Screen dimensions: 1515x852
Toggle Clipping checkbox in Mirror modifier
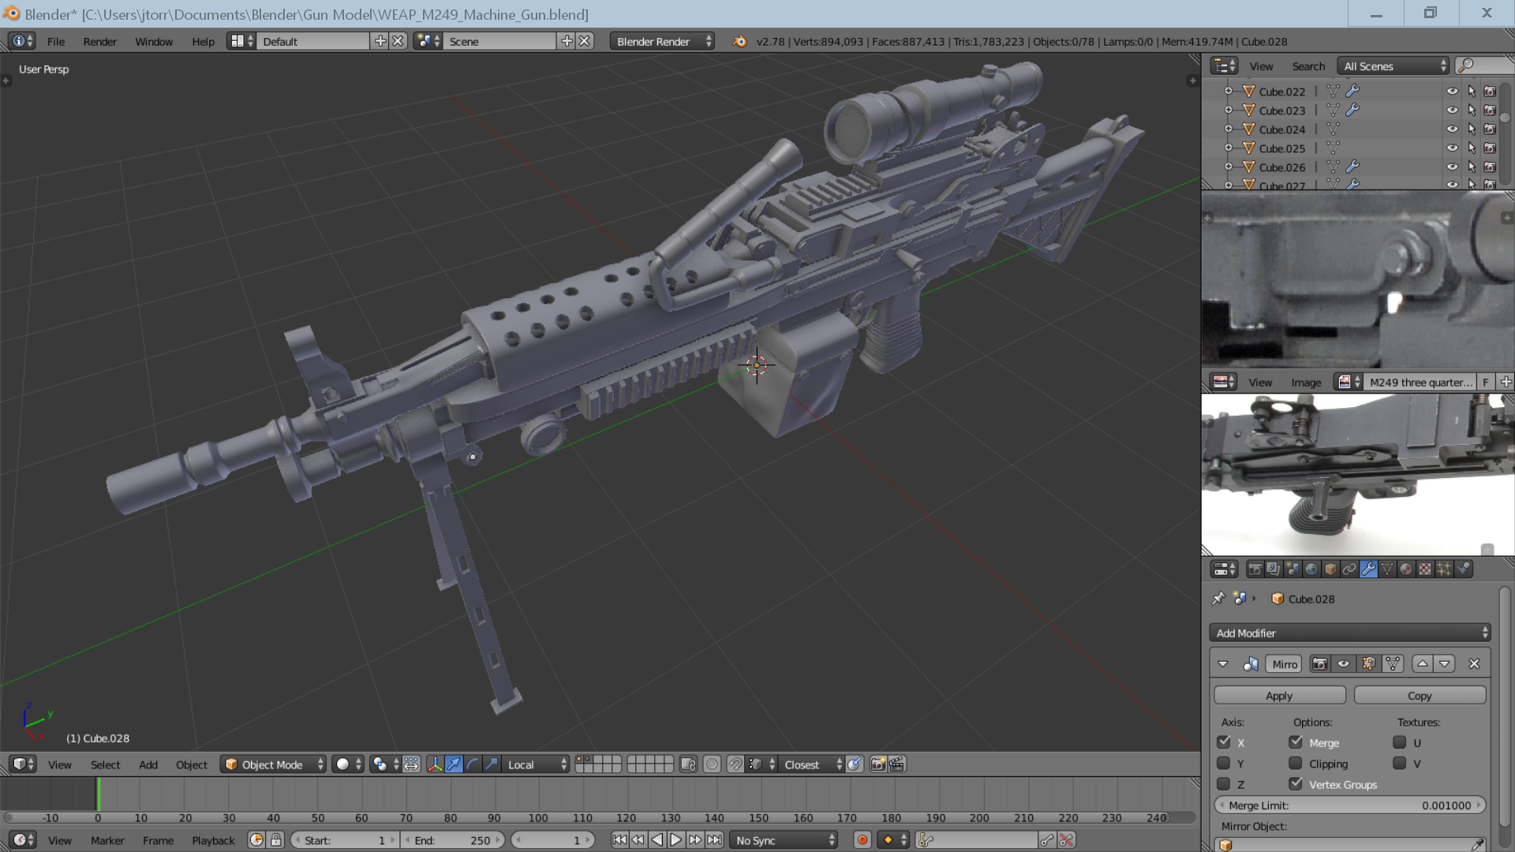pos(1297,764)
